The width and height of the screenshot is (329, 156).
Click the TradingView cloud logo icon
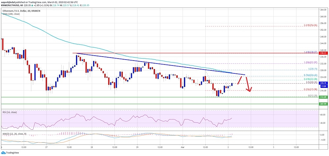[x=3, y=153]
